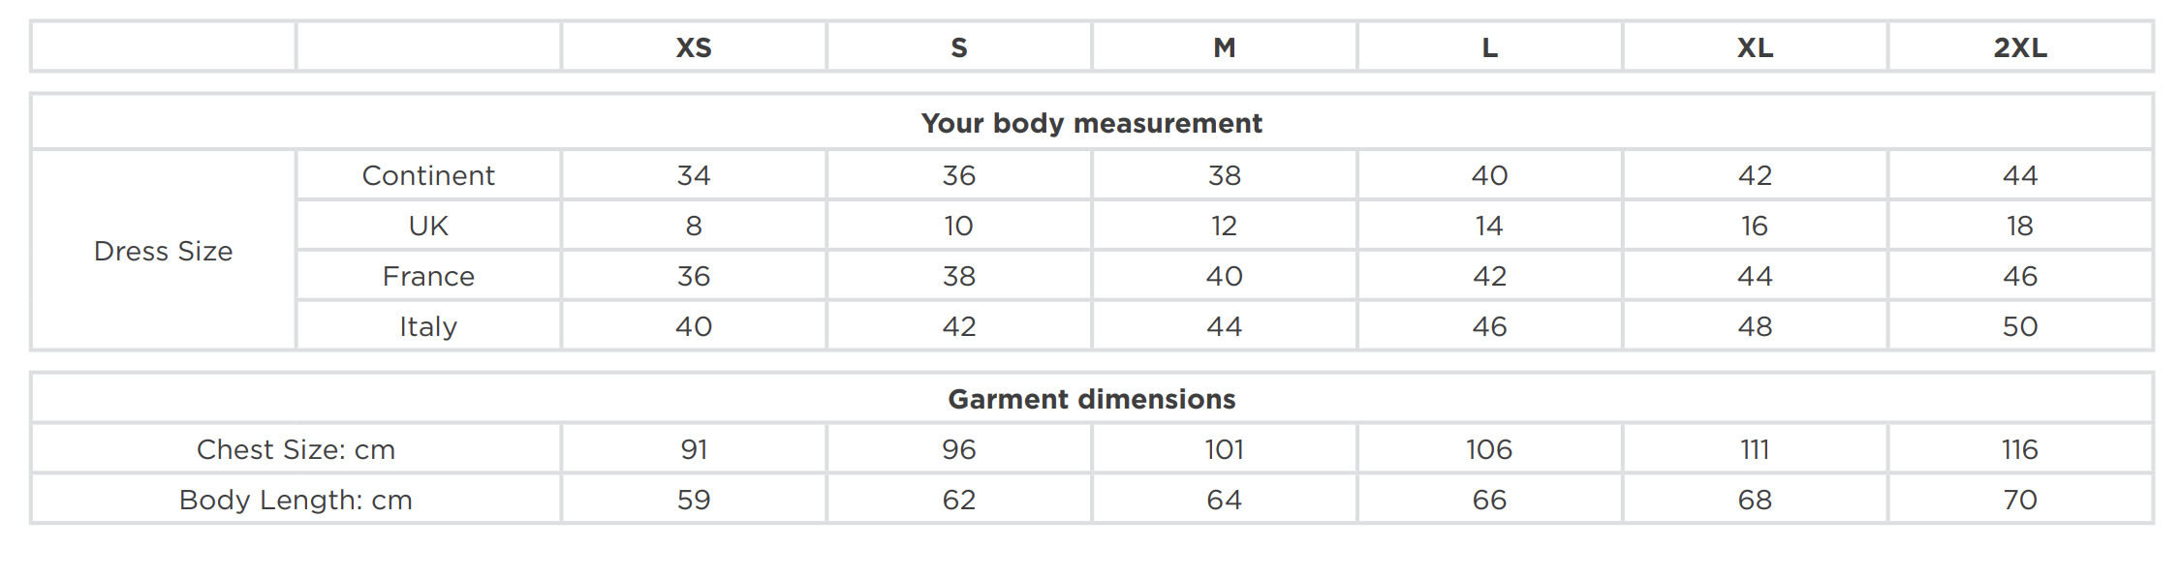Click the "Chest Size: cm" label
The width and height of the screenshot is (2181, 578).
[x=296, y=449]
